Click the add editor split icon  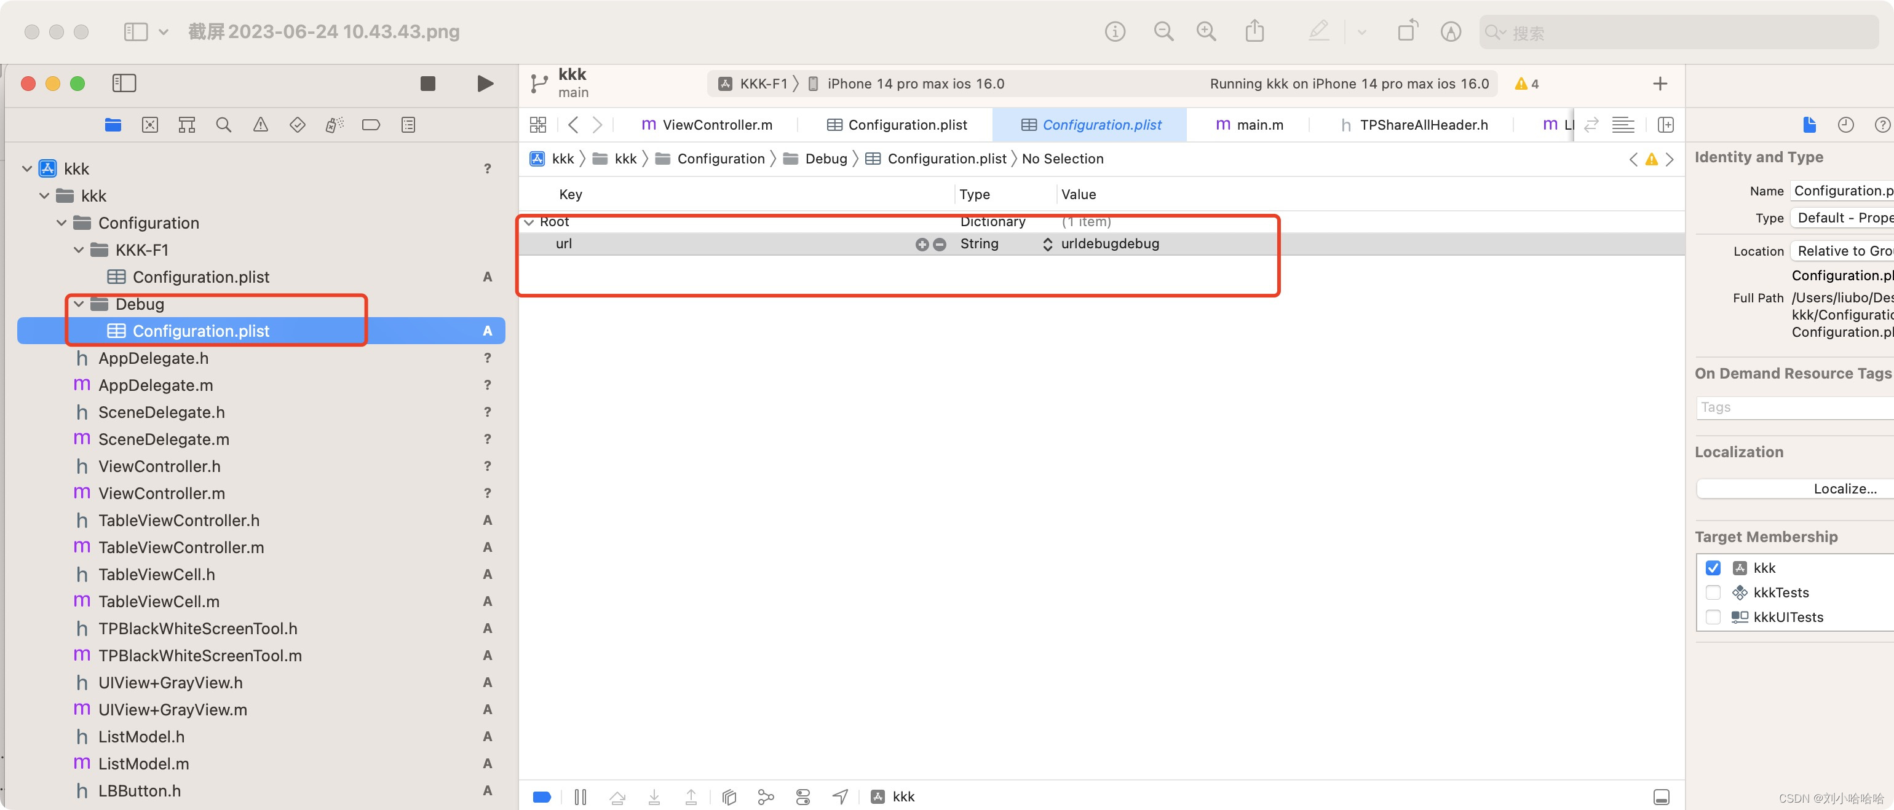[x=1665, y=125]
